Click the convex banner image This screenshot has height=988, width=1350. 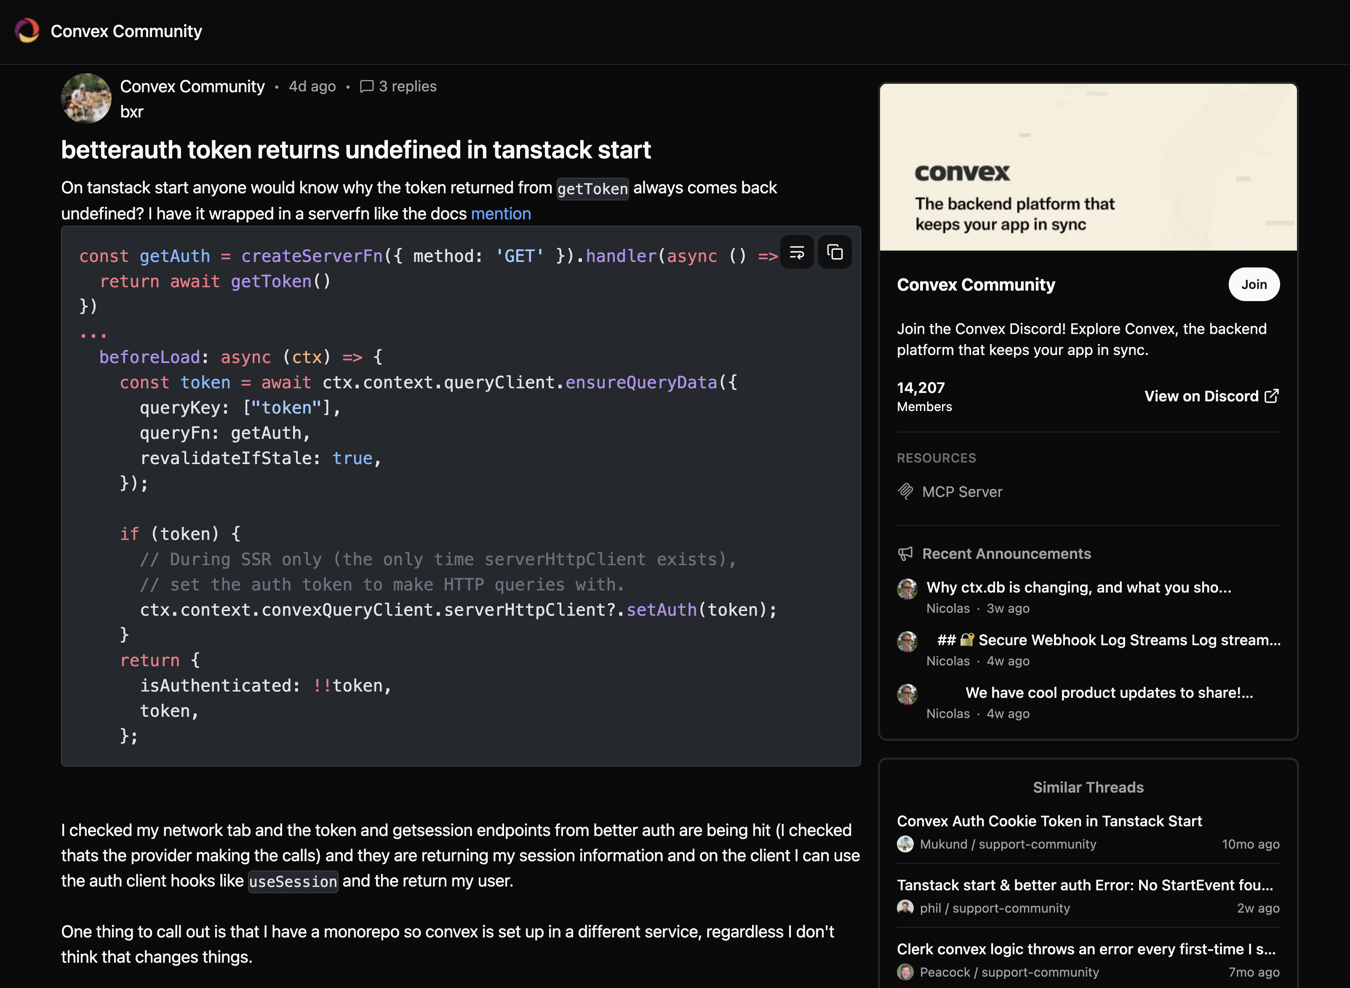(1088, 167)
